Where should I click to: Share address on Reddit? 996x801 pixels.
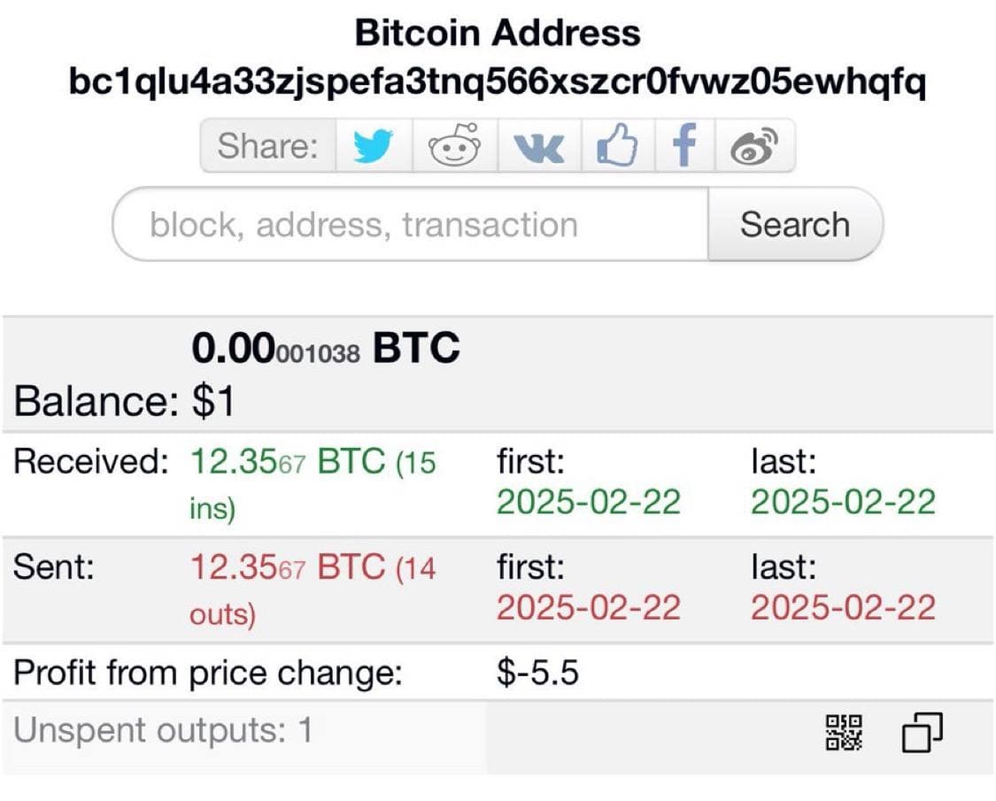coord(455,146)
